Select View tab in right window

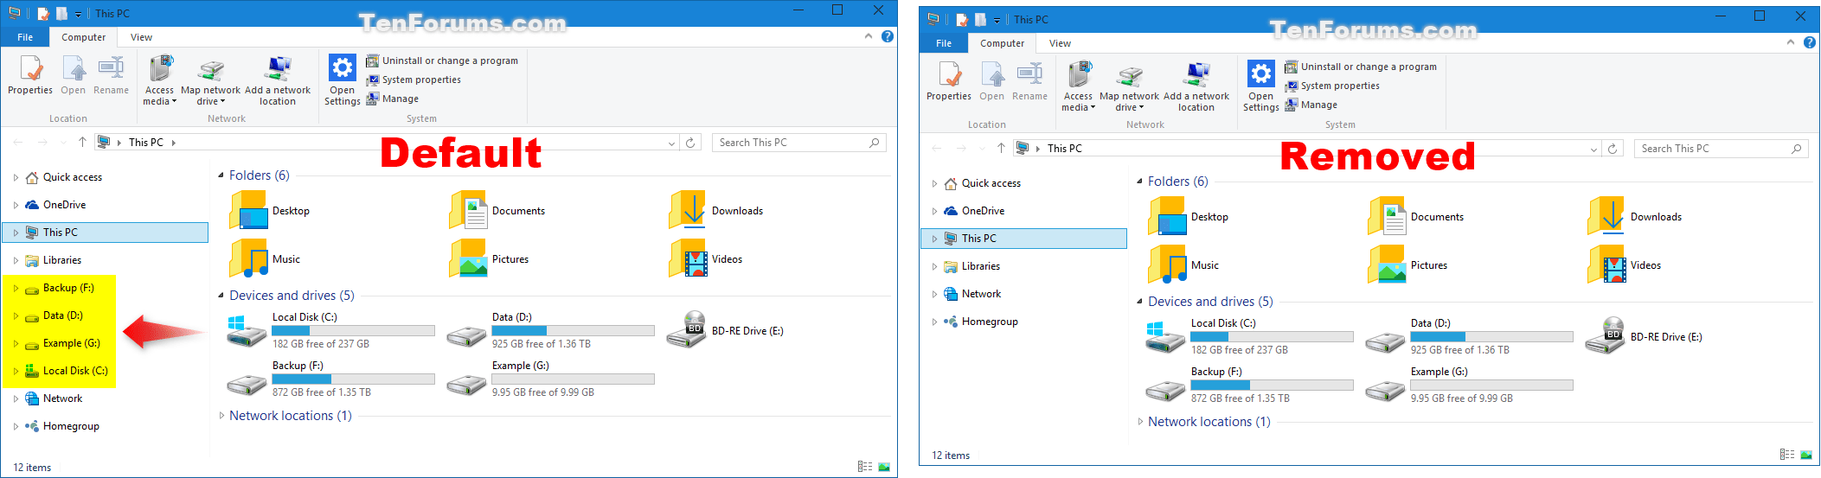[1060, 43]
